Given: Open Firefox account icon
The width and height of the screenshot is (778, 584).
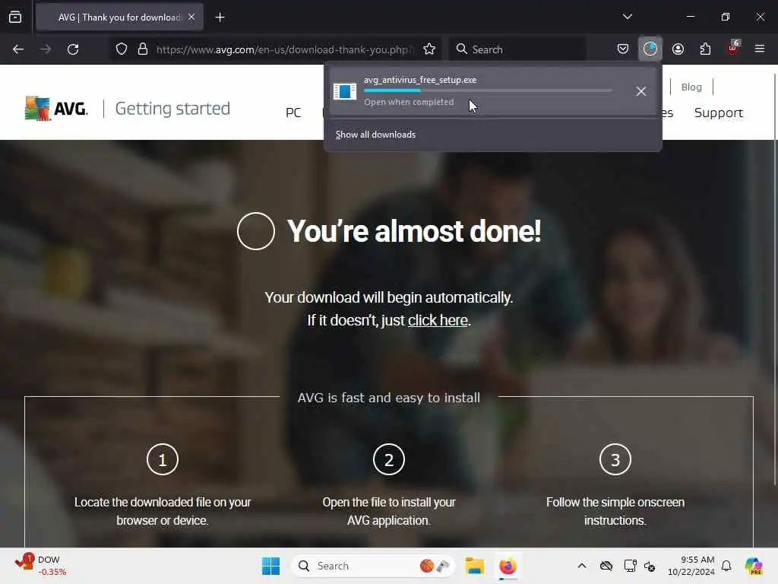Looking at the screenshot, I should pyautogui.click(x=678, y=49).
